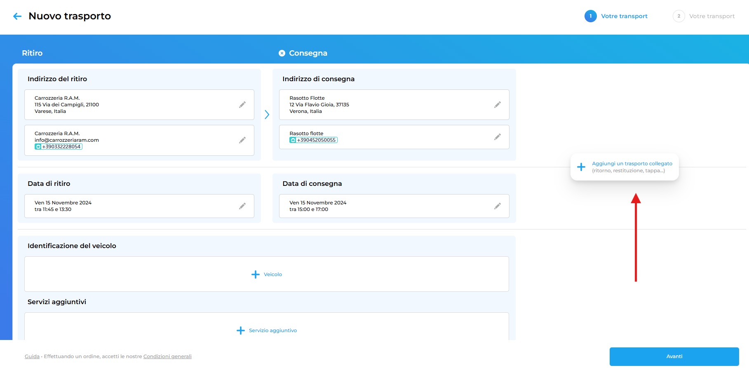Edit the Carrozzeria R.A.M. contact info pencil
The width and height of the screenshot is (749, 368).
(x=242, y=140)
